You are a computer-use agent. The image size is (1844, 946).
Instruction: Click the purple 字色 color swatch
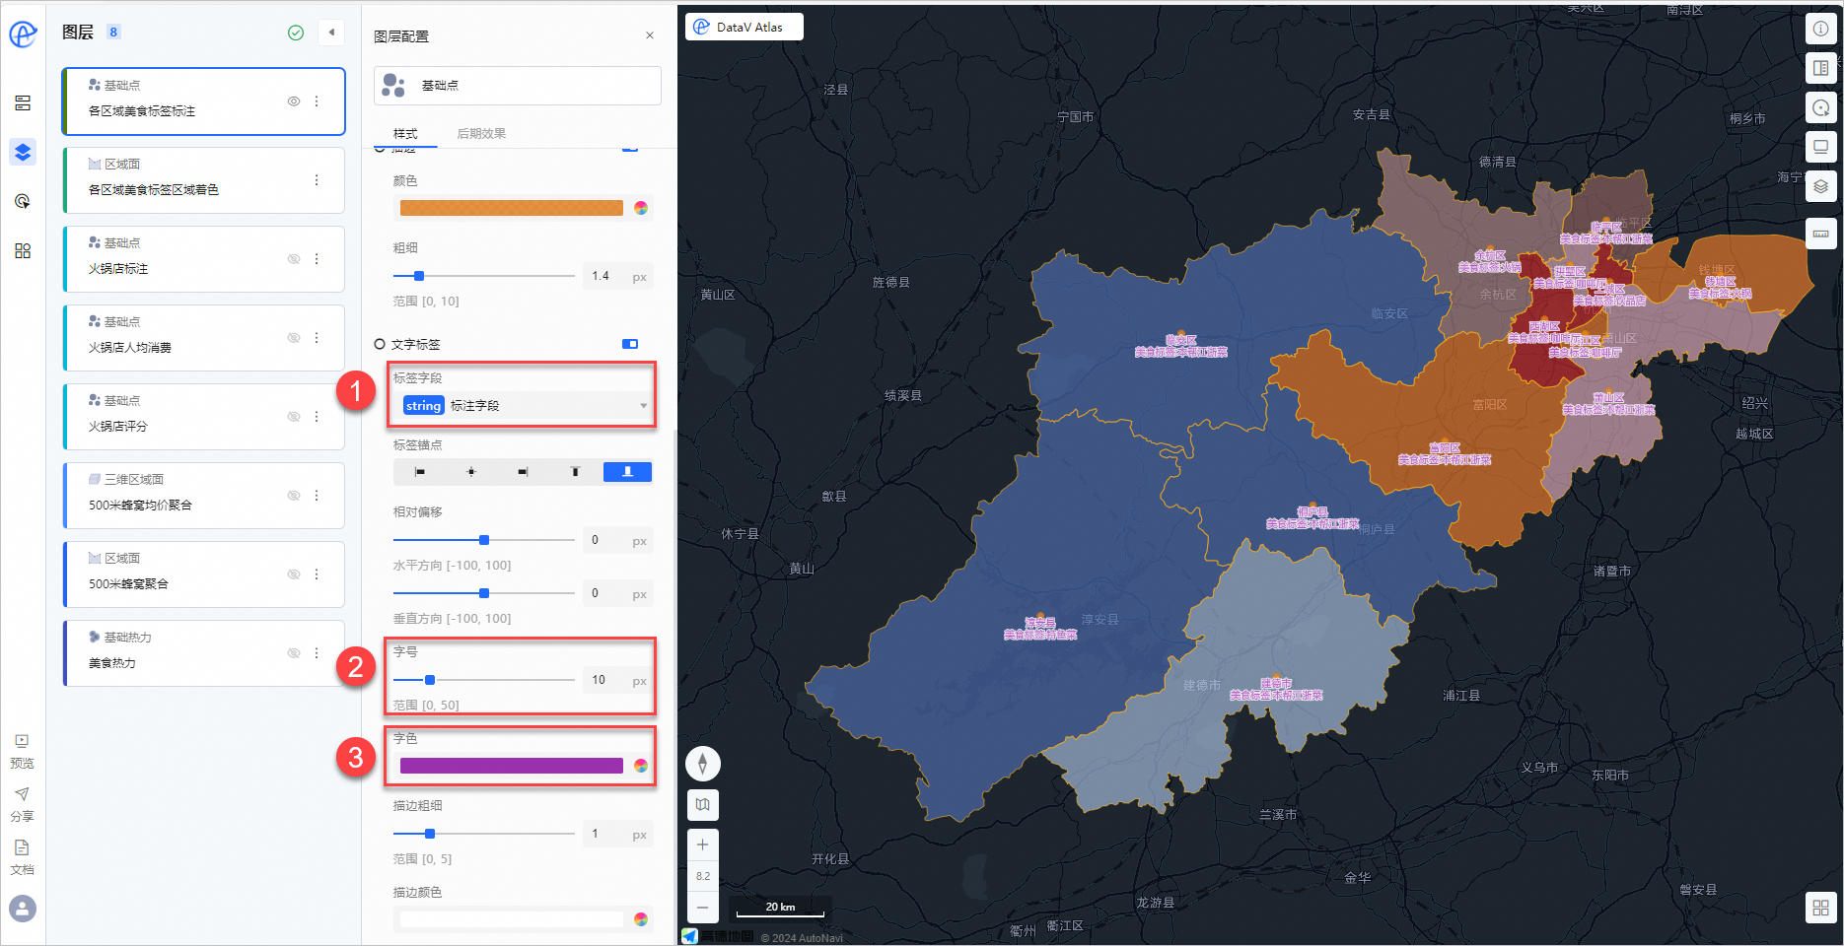(512, 766)
